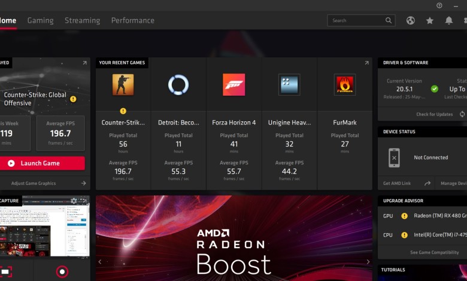The width and height of the screenshot is (467, 281).
Task: Click the Check for Updates refresh icon
Action: pos(462,114)
